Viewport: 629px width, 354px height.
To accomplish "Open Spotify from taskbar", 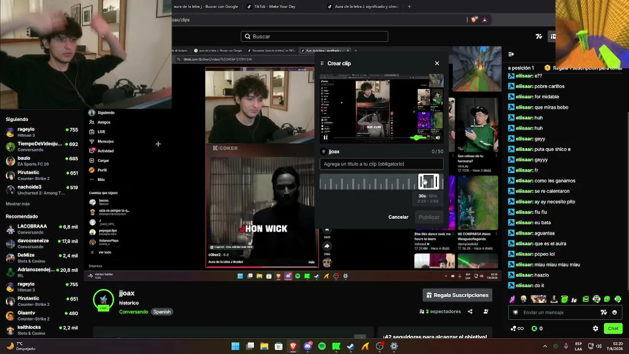I will coord(322,346).
